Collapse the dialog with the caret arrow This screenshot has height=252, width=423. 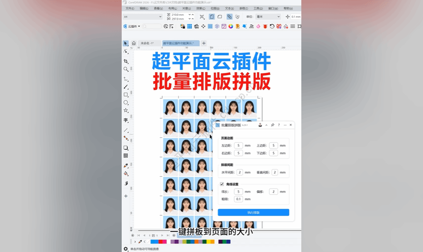tap(266, 125)
